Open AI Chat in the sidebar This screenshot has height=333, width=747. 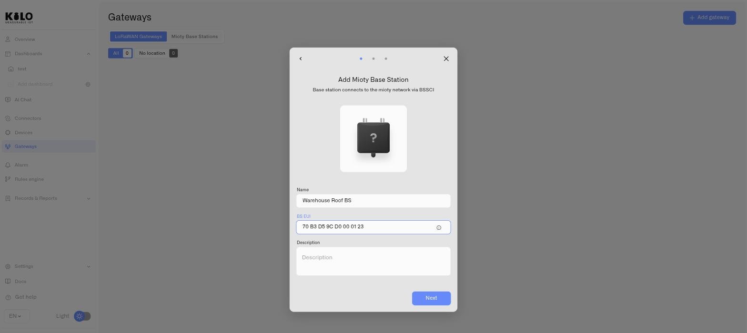[49, 100]
